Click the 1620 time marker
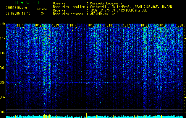Viewport: 186px width, 118px height. (x=179, y=25)
